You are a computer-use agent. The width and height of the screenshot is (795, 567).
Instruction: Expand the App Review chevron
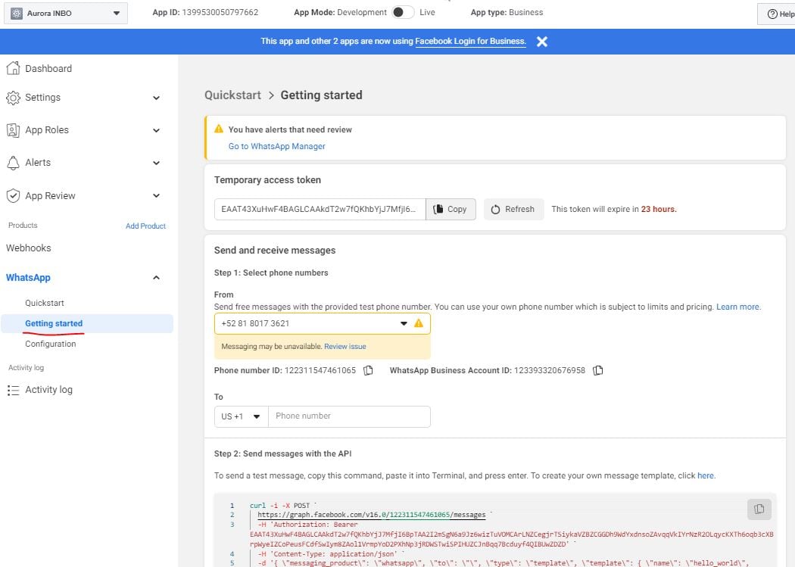[x=156, y=195]
